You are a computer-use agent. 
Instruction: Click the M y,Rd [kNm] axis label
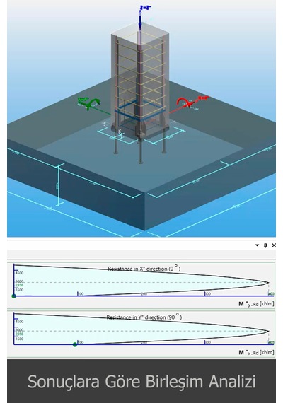coord(256,304)
